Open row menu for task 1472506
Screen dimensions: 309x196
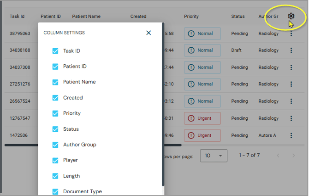tap(291, 135)
